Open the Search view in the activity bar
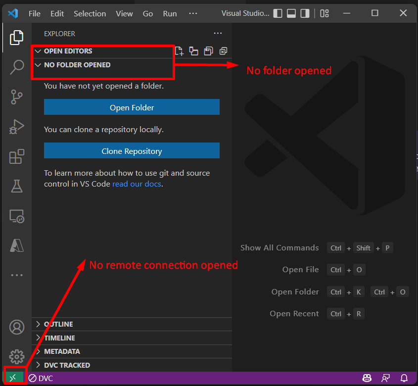Image resolution: width=418 pixels, height=386 pixels. click(16, 67)
